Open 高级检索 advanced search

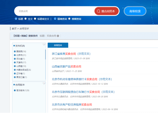click(x=135, y=11)
